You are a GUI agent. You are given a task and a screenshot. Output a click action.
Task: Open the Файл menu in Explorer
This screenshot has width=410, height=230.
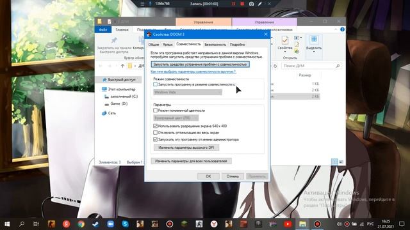point(103,29)
